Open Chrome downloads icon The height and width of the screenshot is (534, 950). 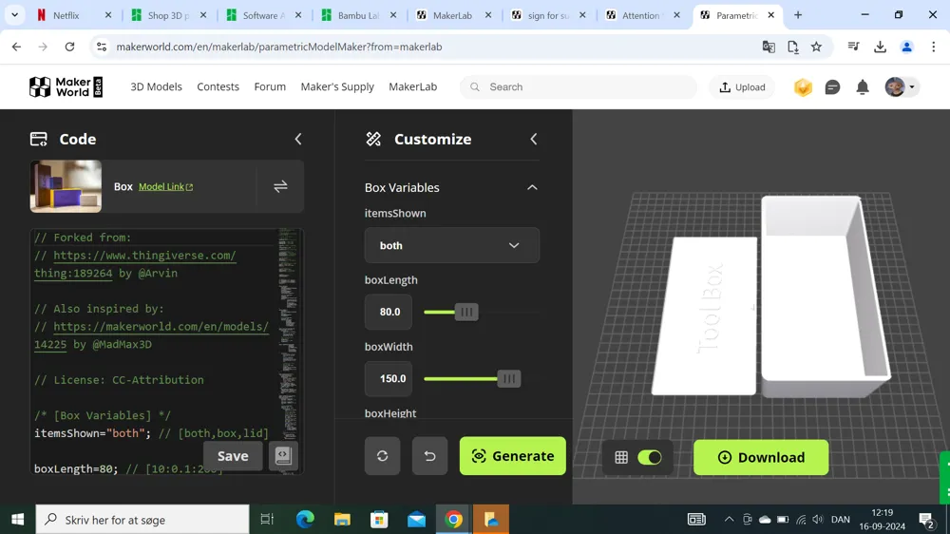coord(880,47)
